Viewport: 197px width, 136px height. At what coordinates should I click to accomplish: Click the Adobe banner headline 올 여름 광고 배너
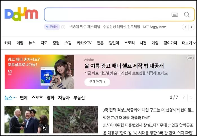124,66
